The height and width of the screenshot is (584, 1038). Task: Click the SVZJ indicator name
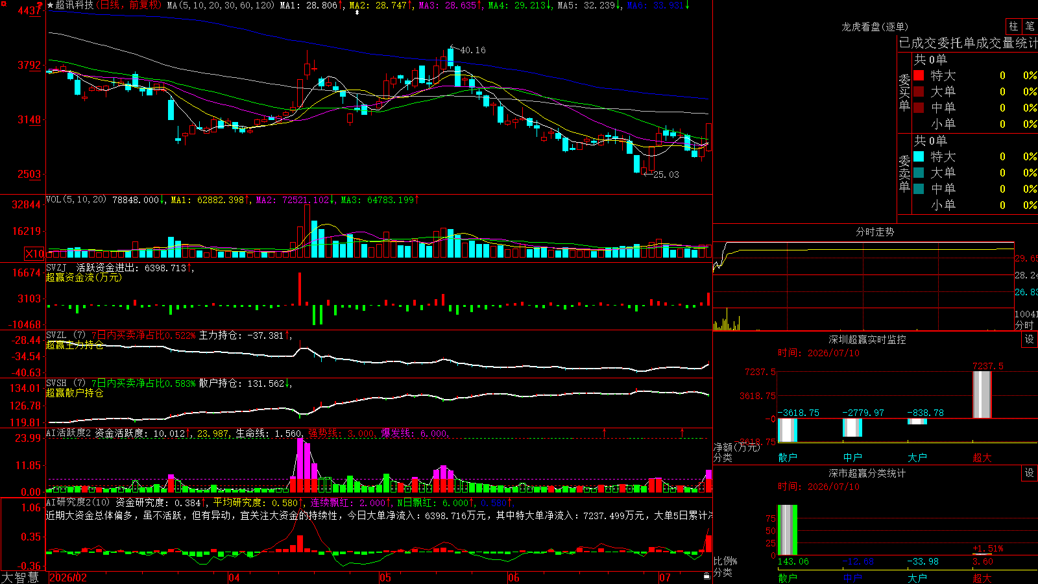point(56,268)
